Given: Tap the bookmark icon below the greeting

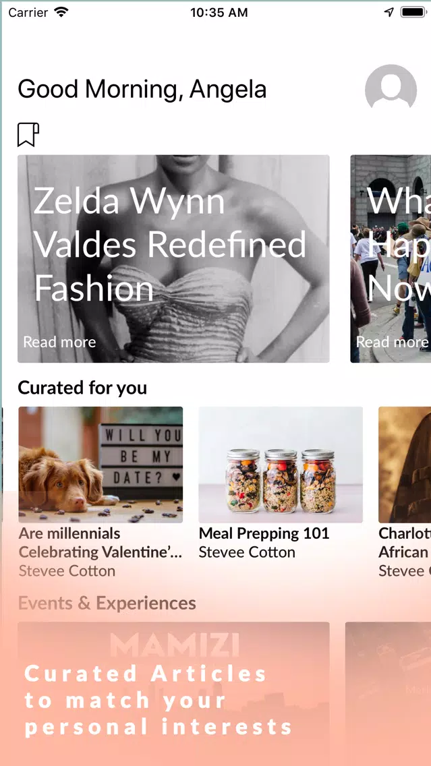Looking at the screenshot, I should pyautogui.click(x=28, y=134).
